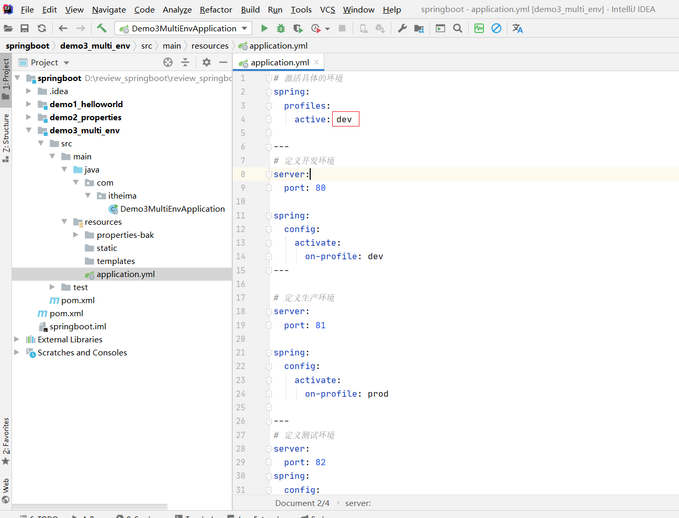The width and height of the screenshot is (679, 518).
Task: Open project settings wrench icon
Action: [402, 28]
